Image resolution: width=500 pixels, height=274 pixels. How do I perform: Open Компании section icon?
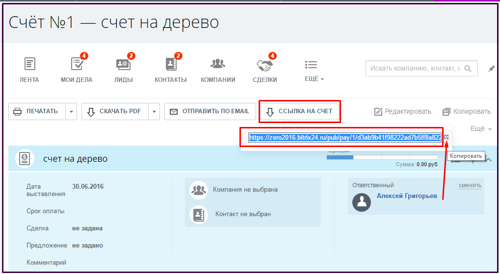tap(218, 64)
